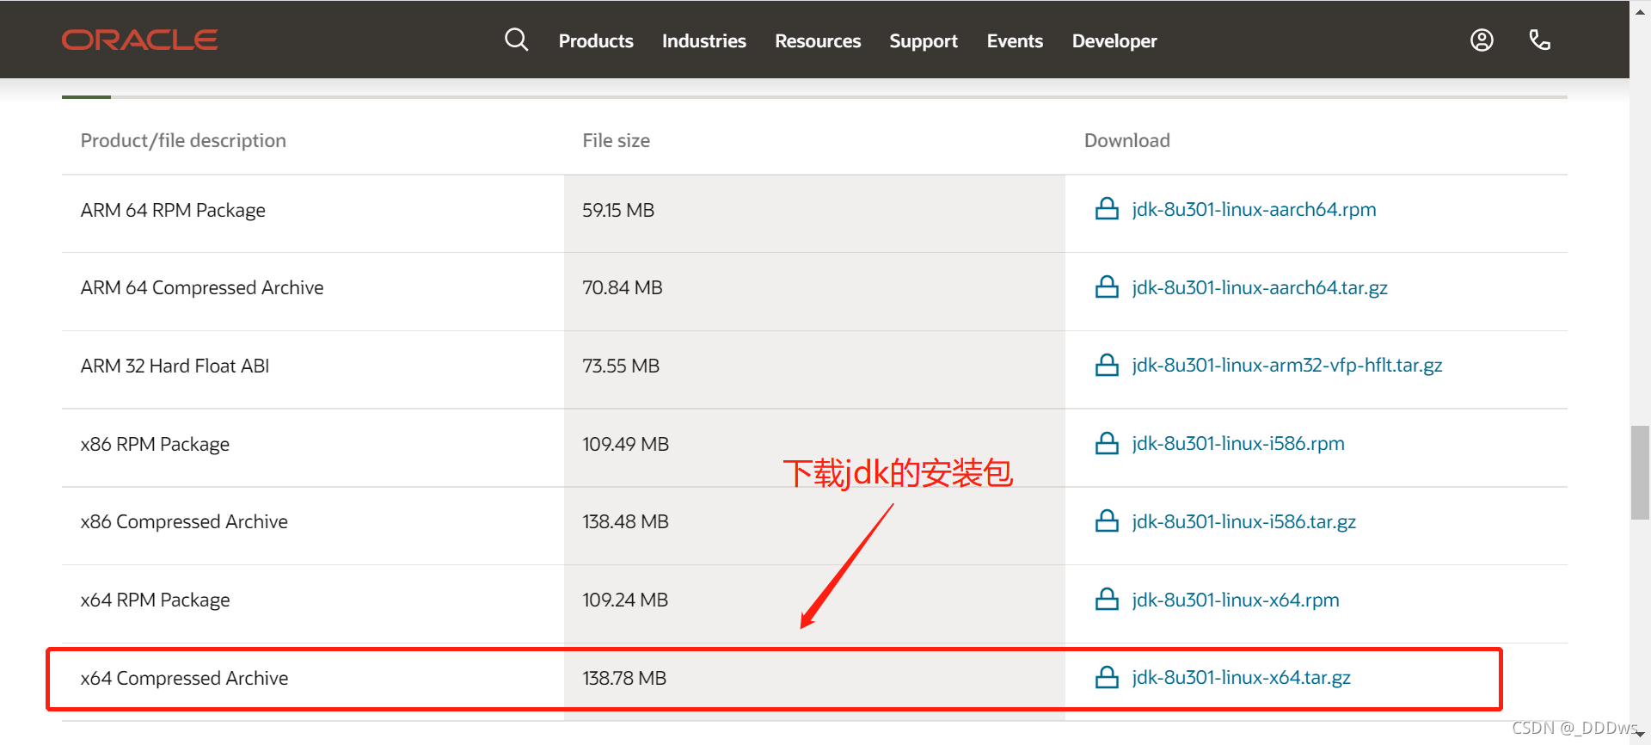
Task: Open the Support menu
Action: pos(924,40)
